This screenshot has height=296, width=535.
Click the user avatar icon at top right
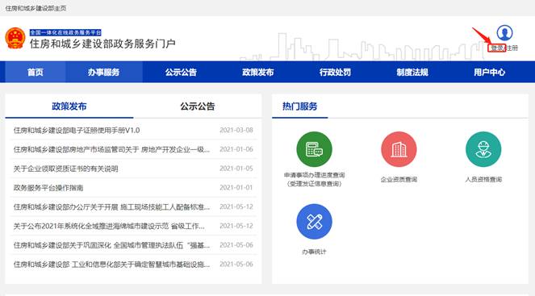coord(504,33)
